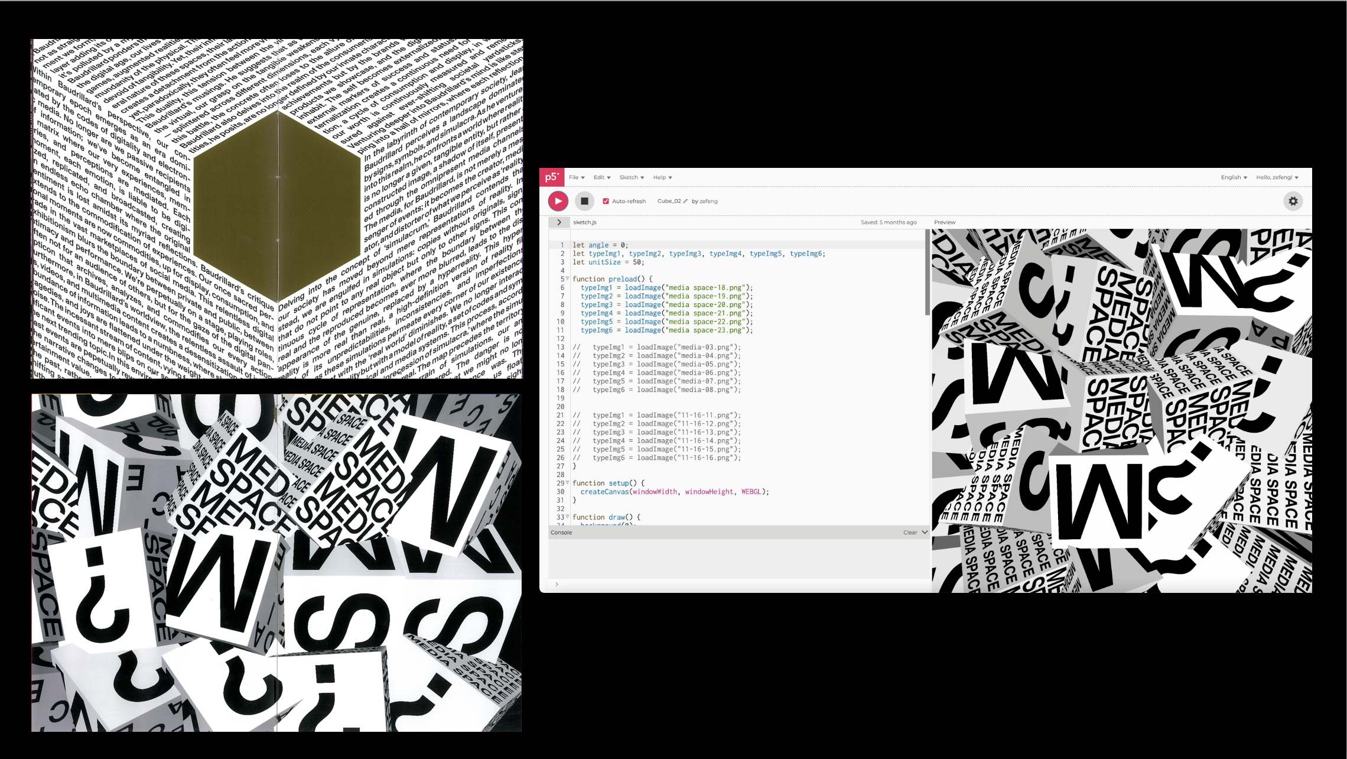Open the Sketch menu

(x=631, y=177)
